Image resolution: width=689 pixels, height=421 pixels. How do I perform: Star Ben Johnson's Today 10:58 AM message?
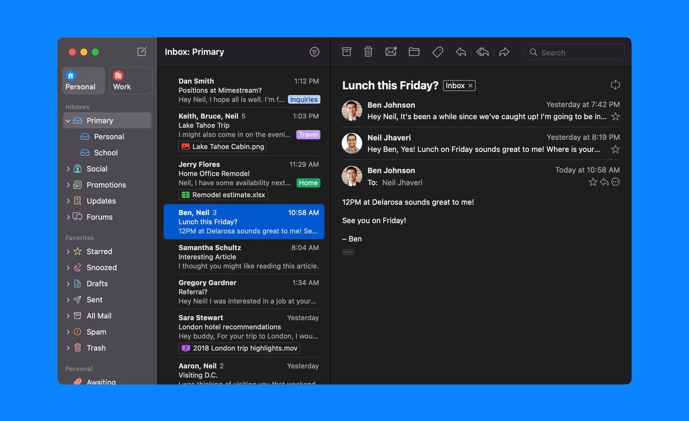(593, 182)
